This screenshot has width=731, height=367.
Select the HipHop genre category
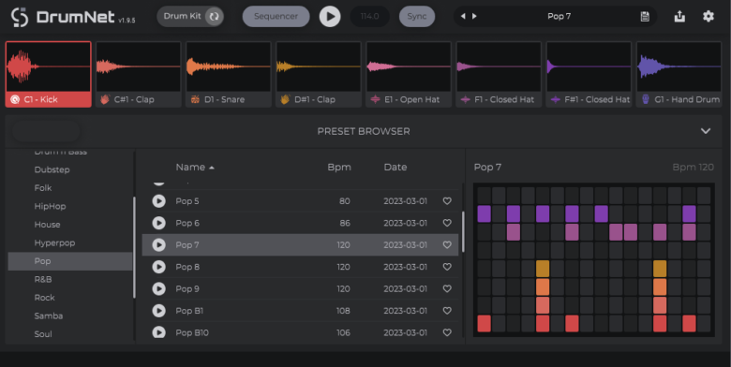click(x=50, y=206)
